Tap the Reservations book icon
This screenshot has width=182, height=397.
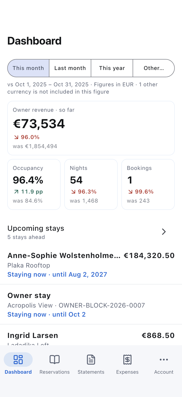(55, 359)
